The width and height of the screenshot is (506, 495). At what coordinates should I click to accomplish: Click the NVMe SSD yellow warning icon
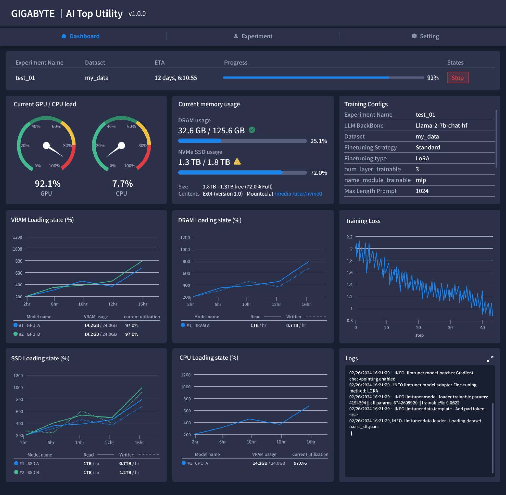[237, 162]
